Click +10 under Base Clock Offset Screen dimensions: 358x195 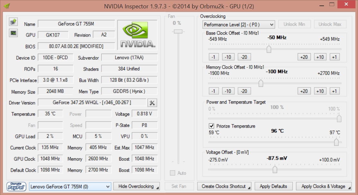[320, 57]
